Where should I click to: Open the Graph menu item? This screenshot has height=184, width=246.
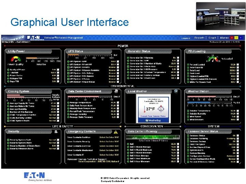point(212,38)
